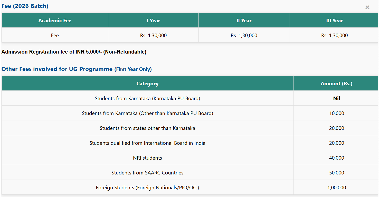The image size is (379, 197).
Task: Select the NRI students row
Action: pyautogui.click(x=147, y=158)
